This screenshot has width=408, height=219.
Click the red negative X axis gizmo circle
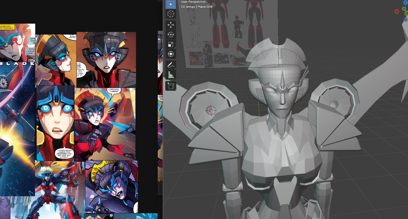[397, 12]
